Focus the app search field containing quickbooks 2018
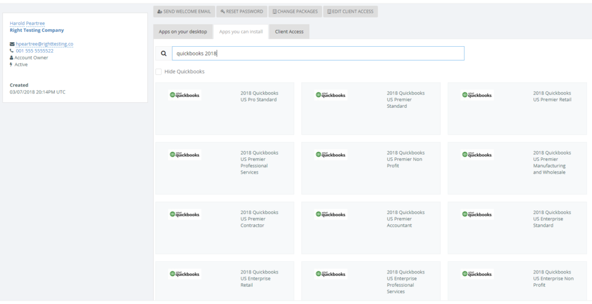This screenshot has width=592, height=304. [318, 54]
